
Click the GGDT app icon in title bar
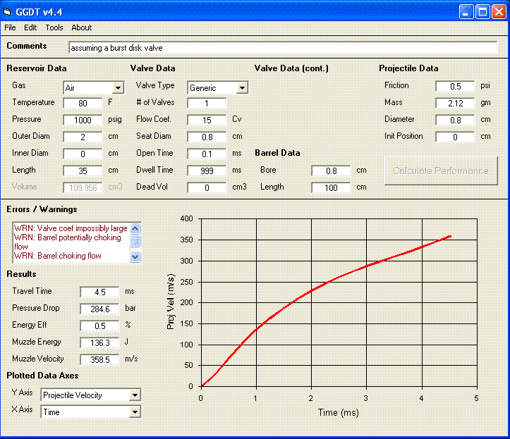pyautogui.click(x=8, y=12)
